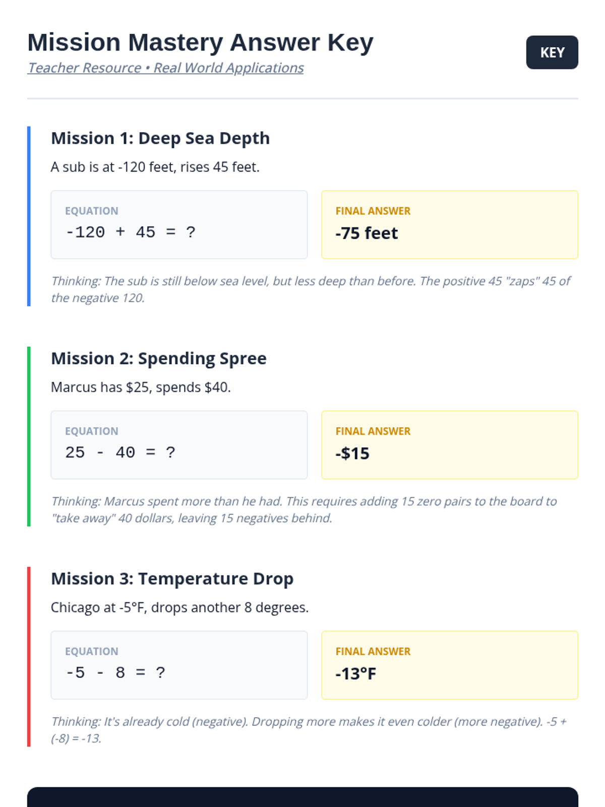Click the 25 - 40 equation box

179,445
